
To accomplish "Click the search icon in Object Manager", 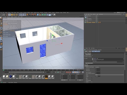I will 121,14.
